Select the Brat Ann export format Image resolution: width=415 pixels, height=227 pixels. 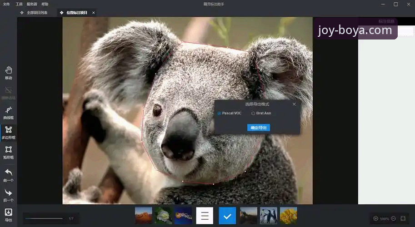pyautogui.click(x=253, y=113)
